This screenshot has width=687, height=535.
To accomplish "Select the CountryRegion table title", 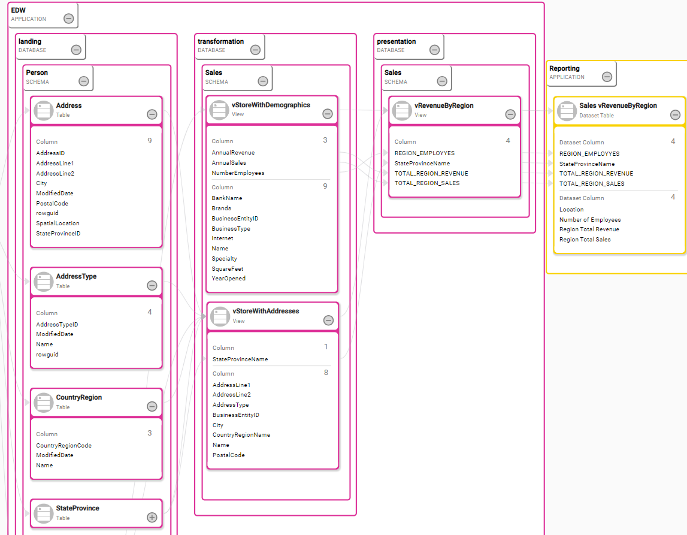I will (x=79, y=397).
